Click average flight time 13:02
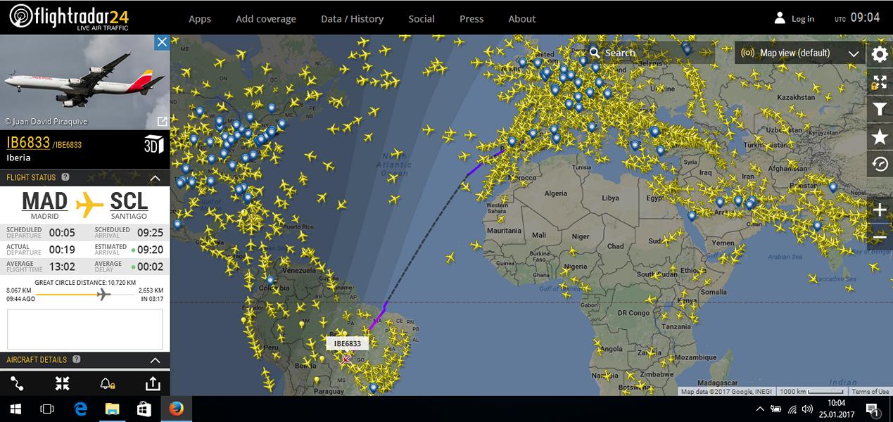 coord(62,267)
